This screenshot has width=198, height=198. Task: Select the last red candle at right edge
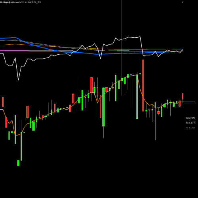point(183,96)
